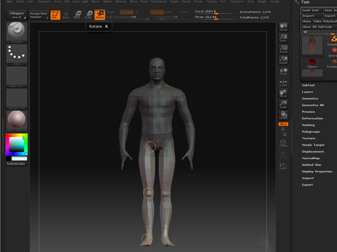The image size is (337, 252).
Task: Select the Lasso selection icon
Action: (x=283, y=166)
